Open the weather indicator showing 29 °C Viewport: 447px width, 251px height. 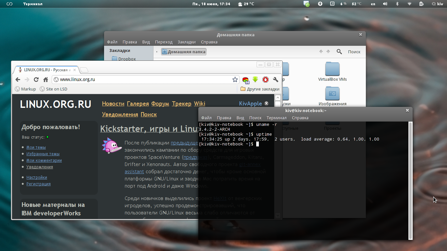tap(246, 4)
